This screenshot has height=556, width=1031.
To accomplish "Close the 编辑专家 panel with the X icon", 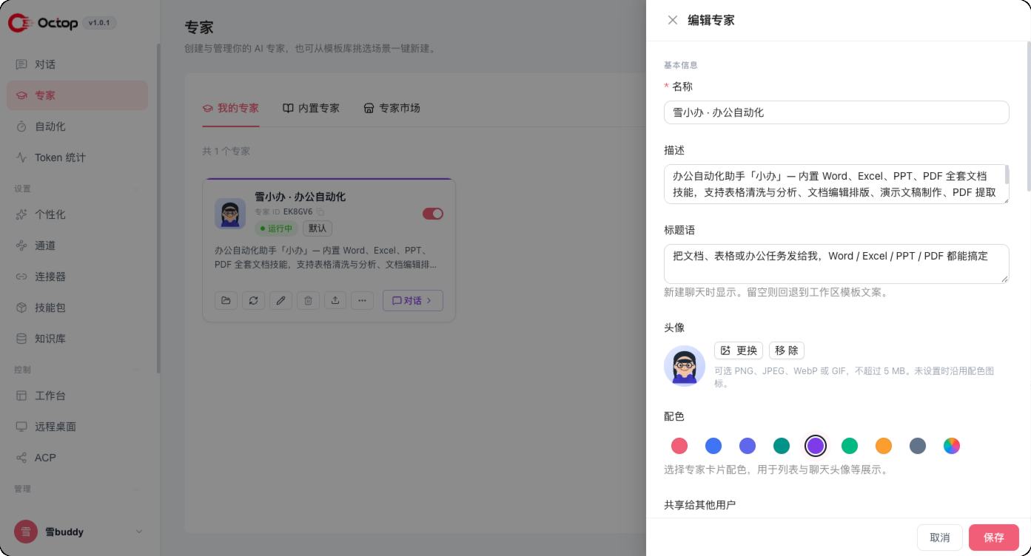I will pyautogui.click(x=673, y=21).
